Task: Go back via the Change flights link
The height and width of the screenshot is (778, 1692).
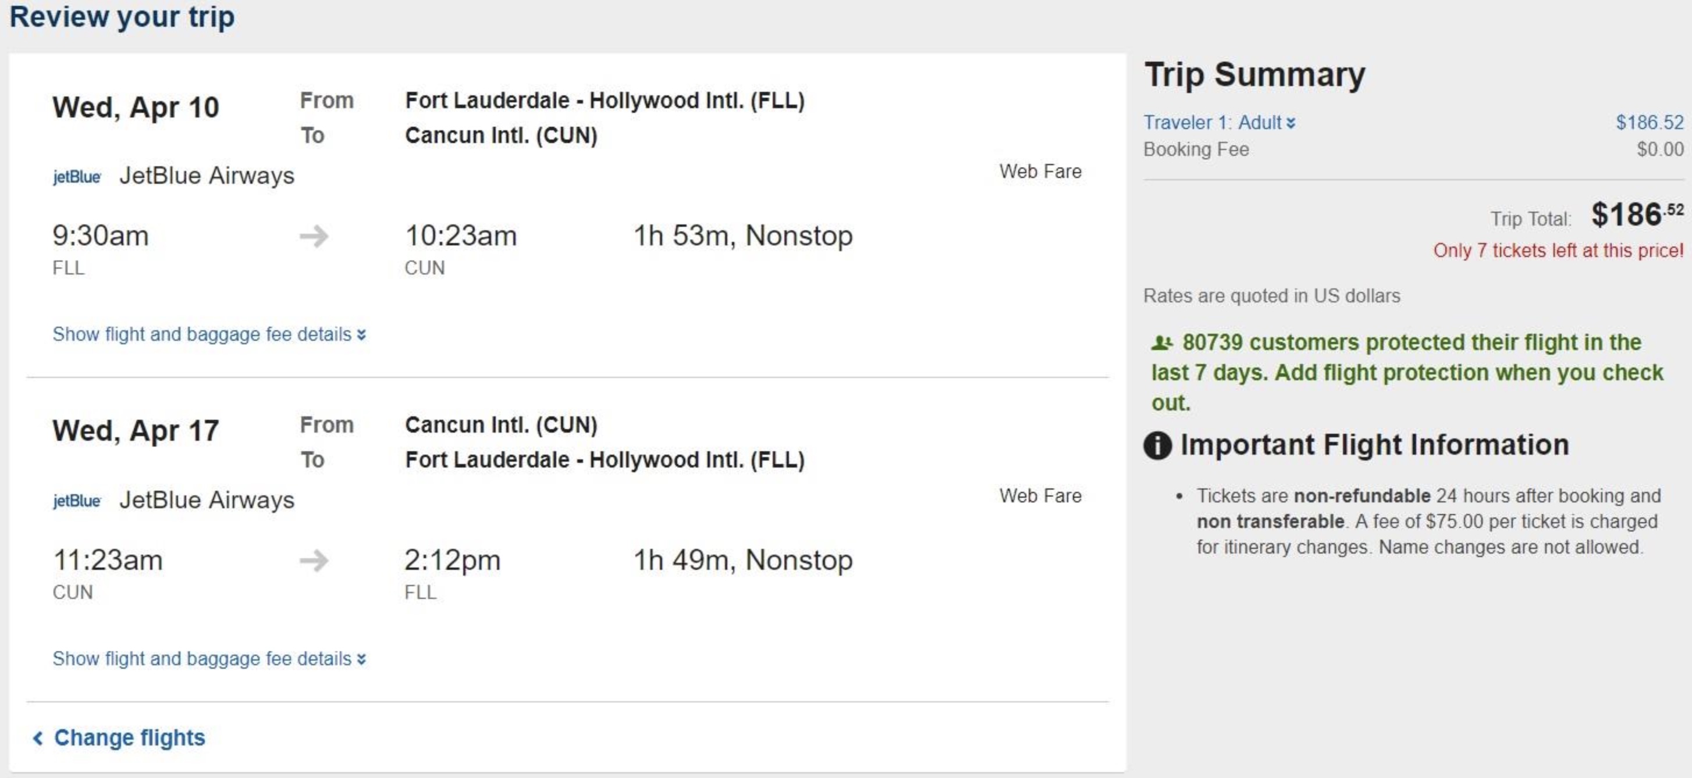Action: (129, 738)
